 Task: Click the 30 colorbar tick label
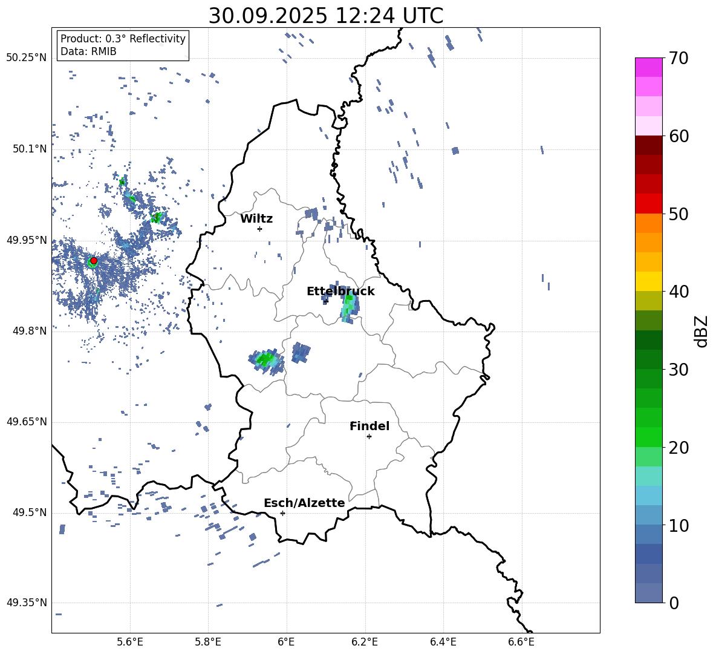pos(679,370)
